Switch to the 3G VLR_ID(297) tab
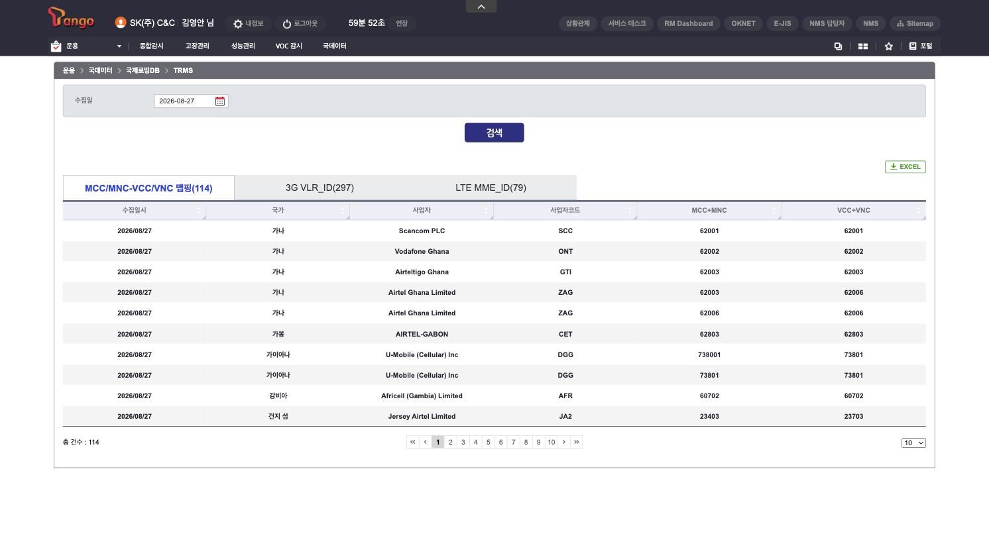The height and width of the screenshot is (538, 989). click(x=320, y=188)
